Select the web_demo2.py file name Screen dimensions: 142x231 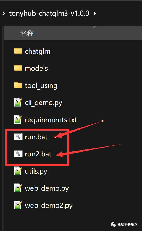pyautogui.click(x=49, y=206)
